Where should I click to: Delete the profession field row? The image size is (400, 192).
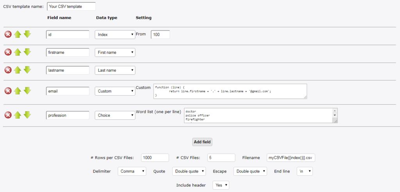(8, 115)
